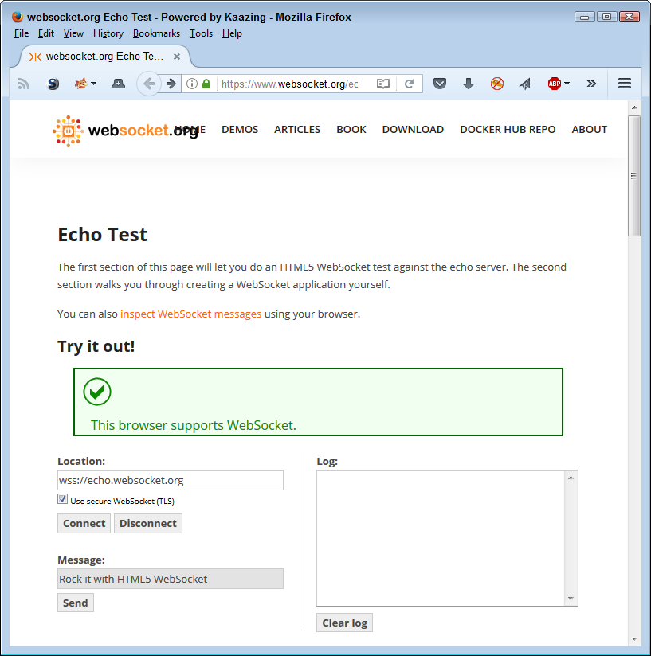Open the Tools menu
This screenshot has width=651, height=656.
coord(201,33)
